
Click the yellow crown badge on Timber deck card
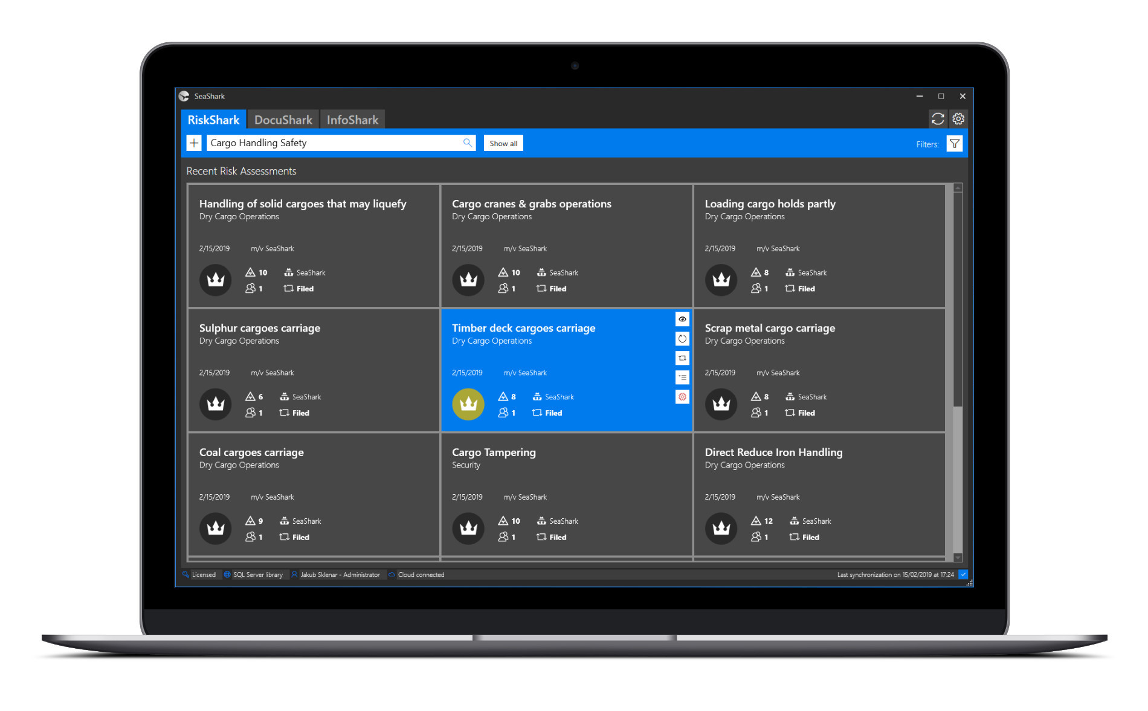(x=468, y=404)
